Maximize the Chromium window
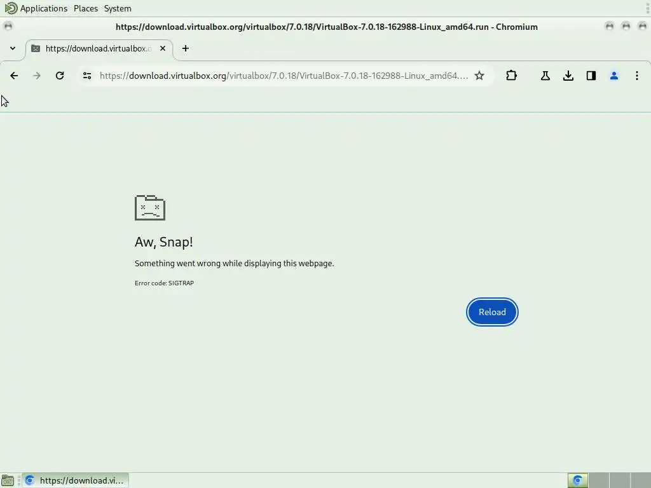Viewport: 651px width, 488px height. coord(626,27)
